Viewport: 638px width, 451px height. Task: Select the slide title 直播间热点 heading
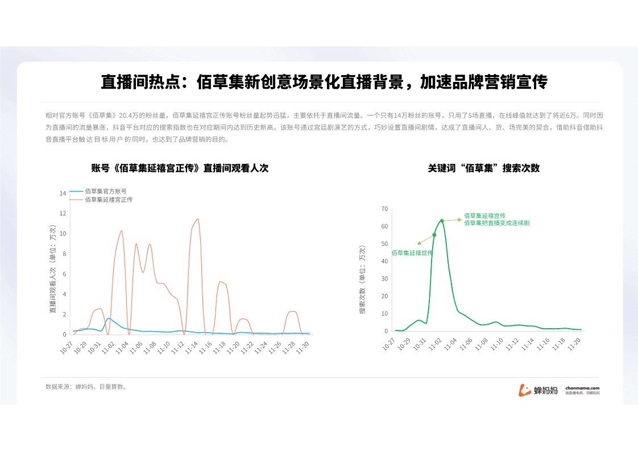(x=324, y=82)
